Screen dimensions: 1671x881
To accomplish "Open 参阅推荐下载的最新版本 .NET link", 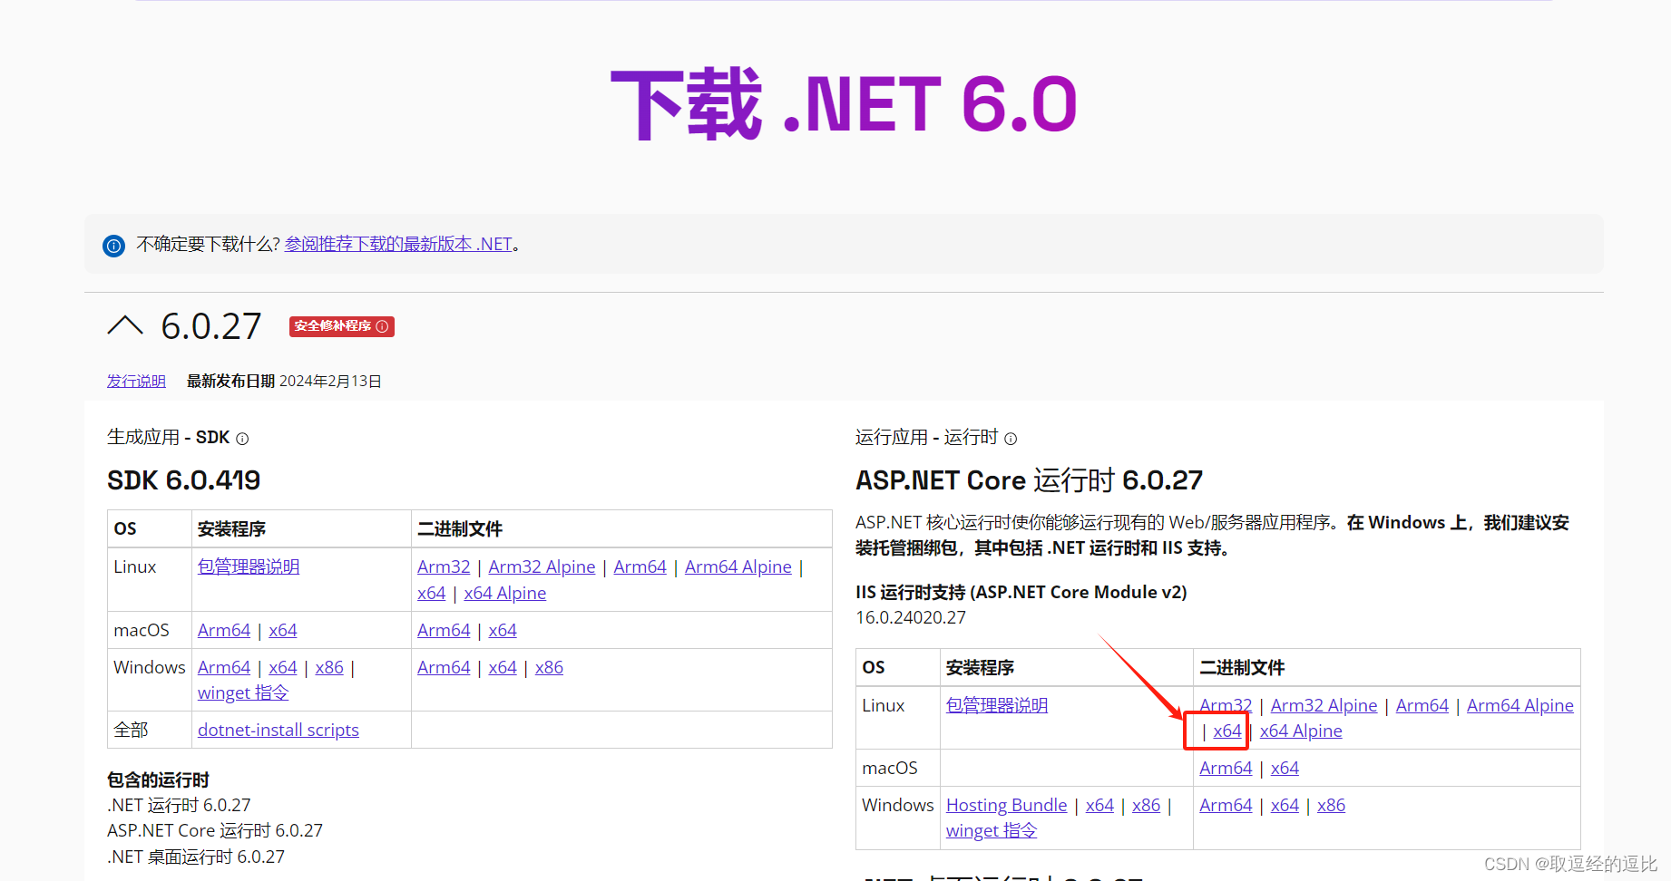I will [397, 244].
